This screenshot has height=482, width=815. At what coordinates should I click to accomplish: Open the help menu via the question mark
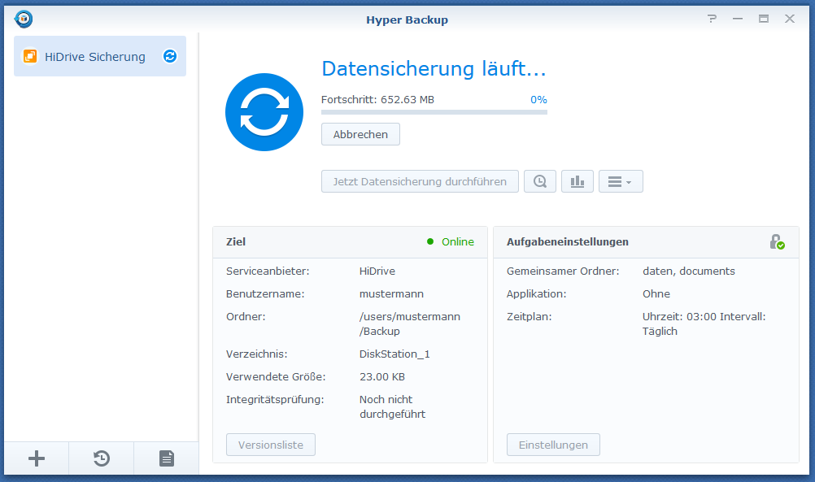point(712,18)
